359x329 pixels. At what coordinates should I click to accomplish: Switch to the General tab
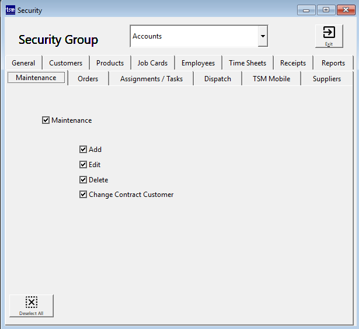23,63
